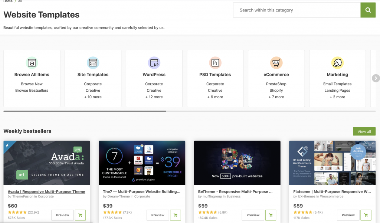Image resolution: width=380 pixels, height=223 pixels.
Task: Add Avada theme to cart
Action: [80, 215]
